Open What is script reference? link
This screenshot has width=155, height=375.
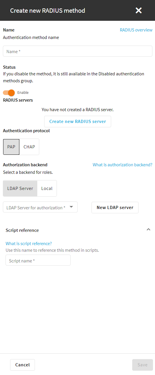[29, 244]
